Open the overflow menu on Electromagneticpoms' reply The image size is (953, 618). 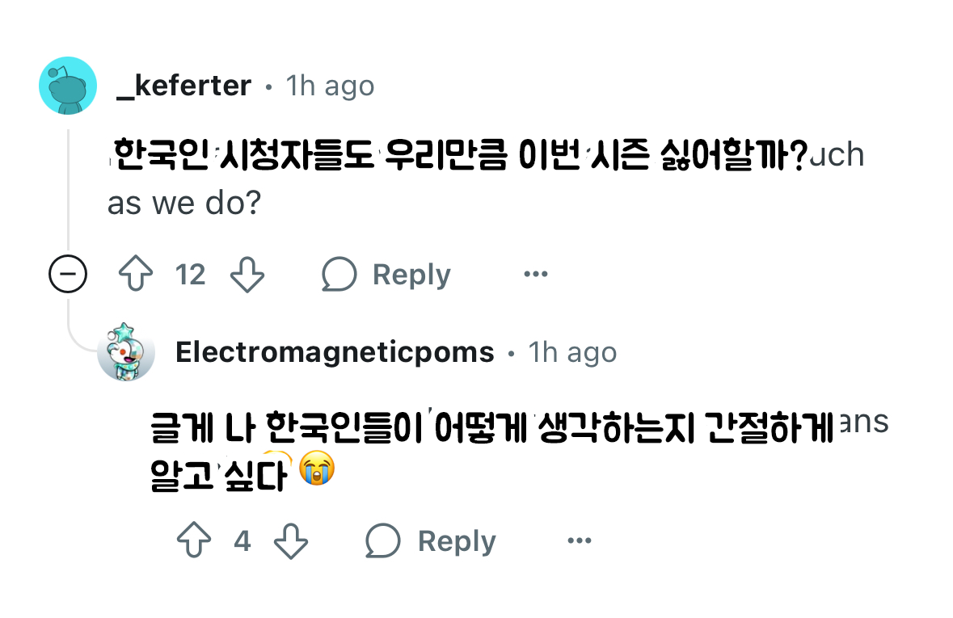[x=579, y=541]
